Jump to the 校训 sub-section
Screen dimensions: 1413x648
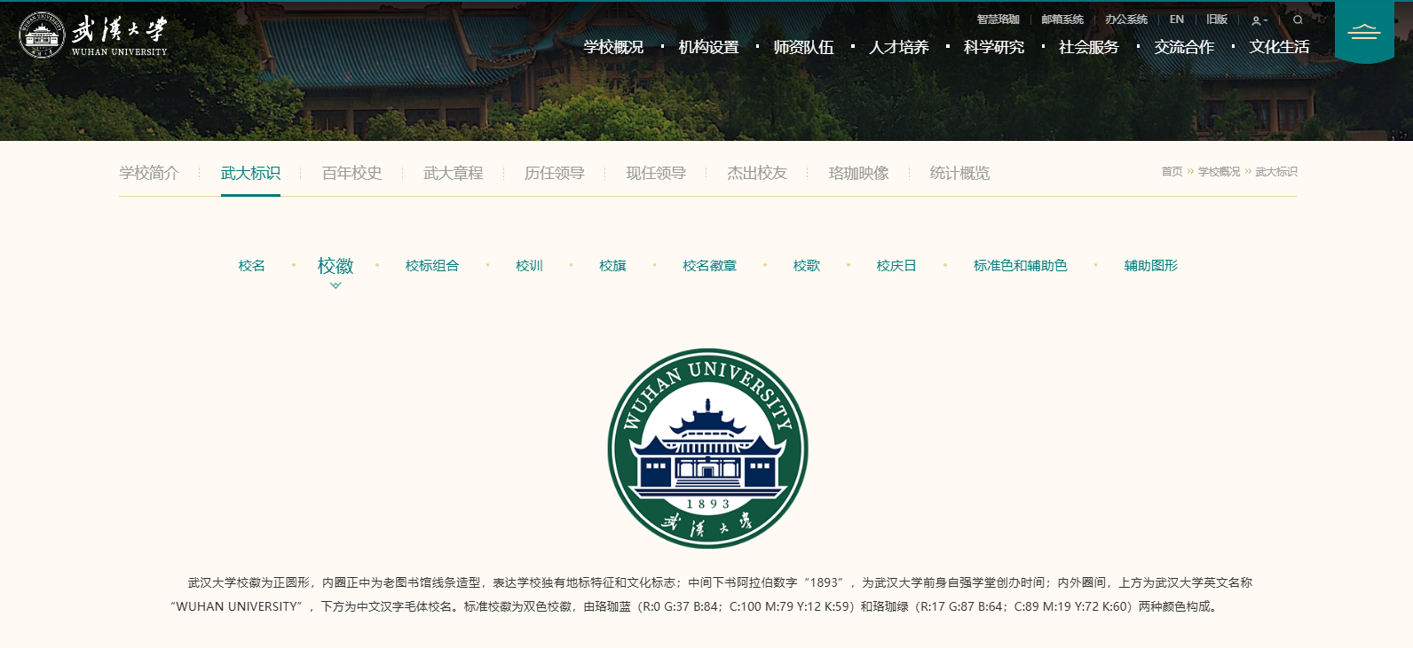coord(529,266)
